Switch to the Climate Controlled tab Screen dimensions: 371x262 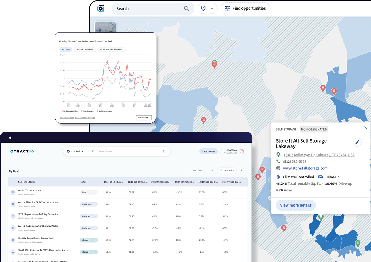[x=85, y=49]
